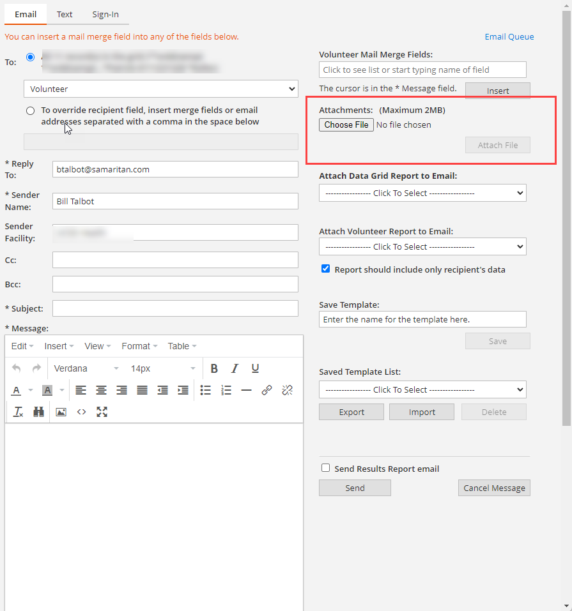Open the Saved Template List dropdown
Image resolution: width=572 pixels, height=611 pixels.
point(422,389)
